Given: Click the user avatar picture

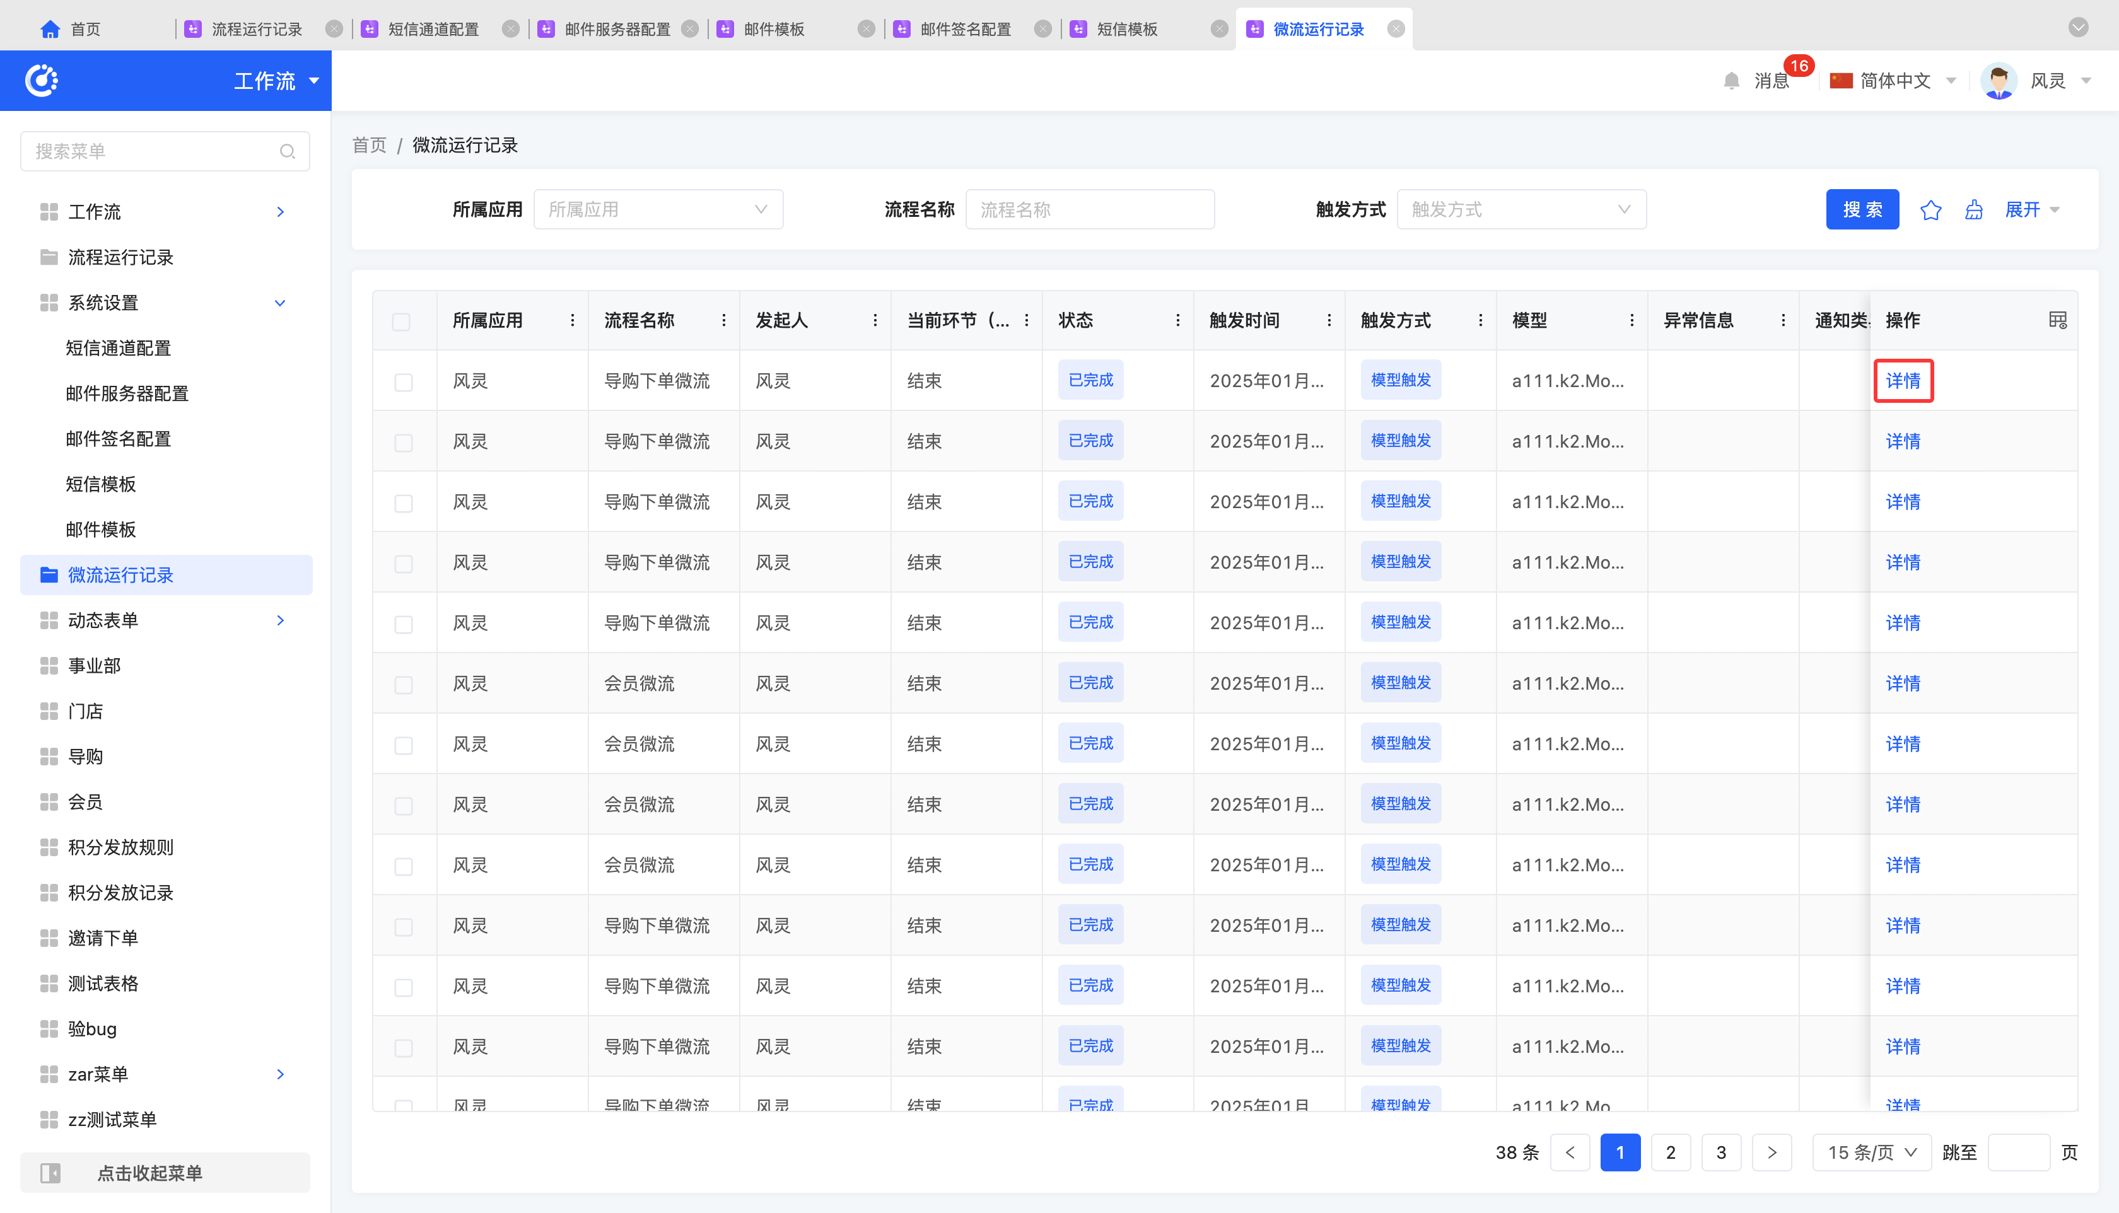Looking at the screenshot, I should (x=1998, y=81).
